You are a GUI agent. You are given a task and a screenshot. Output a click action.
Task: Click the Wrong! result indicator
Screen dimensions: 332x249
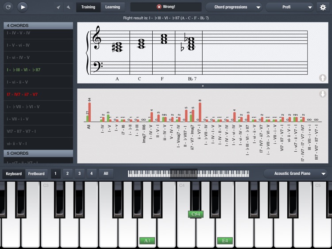coord(166,7)
